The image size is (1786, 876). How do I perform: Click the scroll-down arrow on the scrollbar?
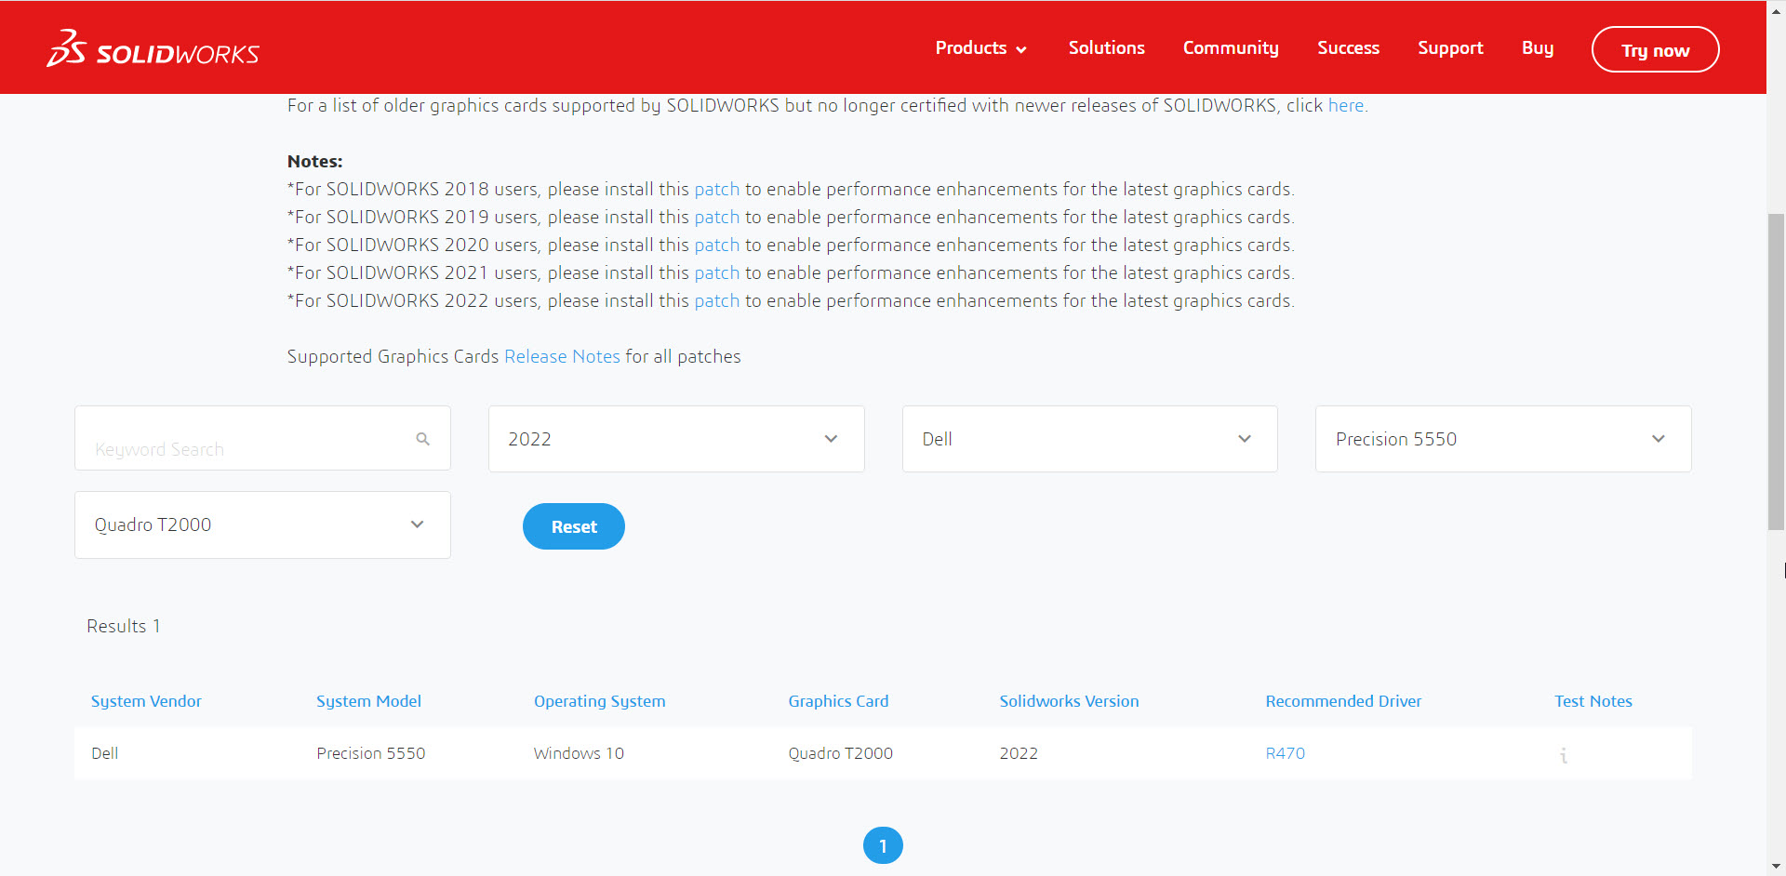(x=1776, y=866)
